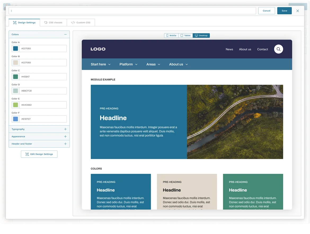Click the News link in preview header
Screen dimensions: 310x234
229,49
